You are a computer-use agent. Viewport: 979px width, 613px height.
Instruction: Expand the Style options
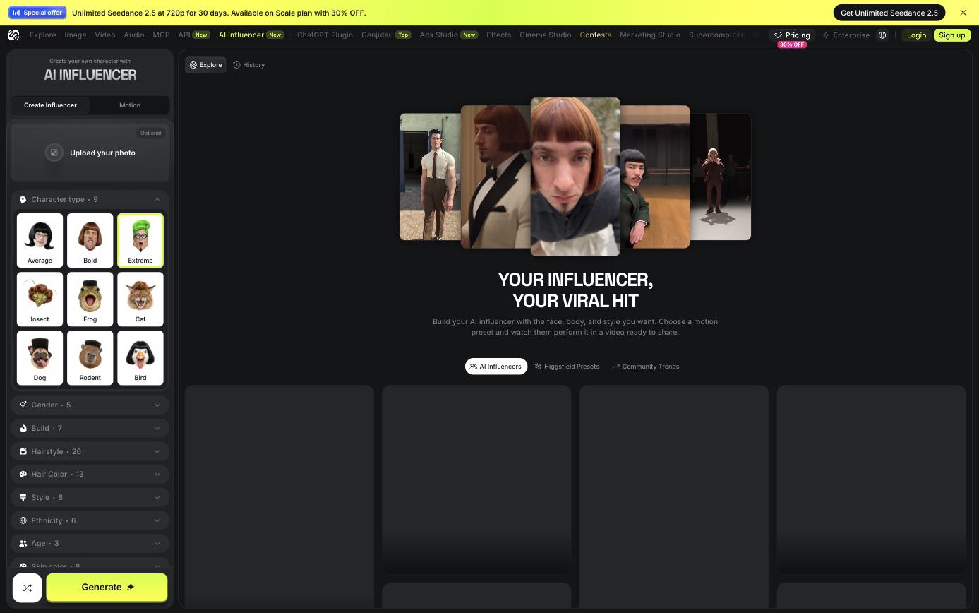[x=90, y=497]
